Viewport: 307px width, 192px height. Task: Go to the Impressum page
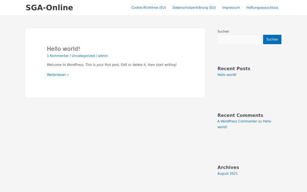[x=231, y=8]
